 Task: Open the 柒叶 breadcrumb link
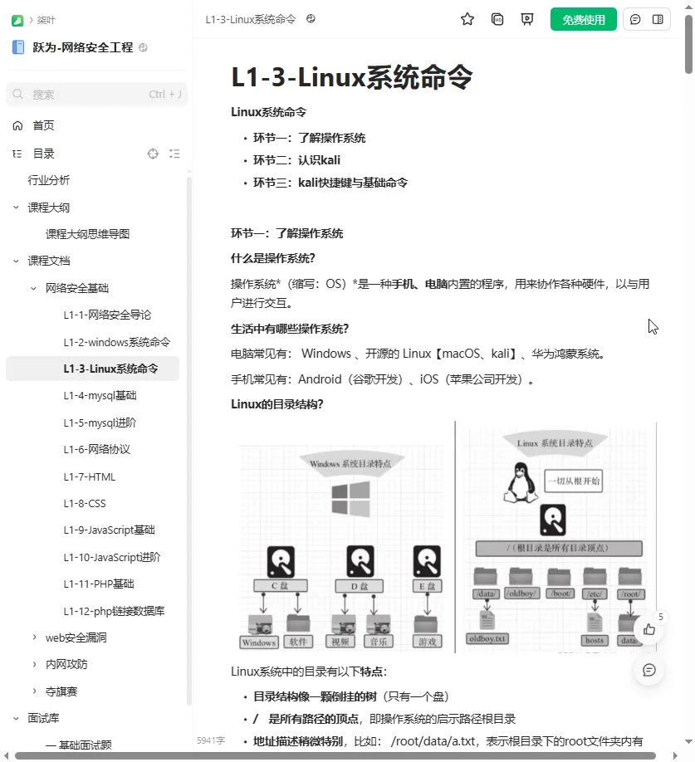point(46,21)
